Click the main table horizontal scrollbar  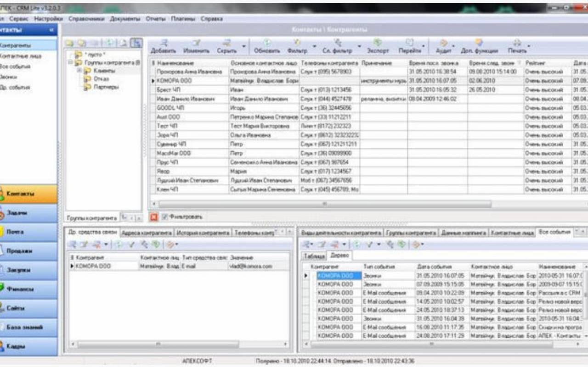pos(324,204)
